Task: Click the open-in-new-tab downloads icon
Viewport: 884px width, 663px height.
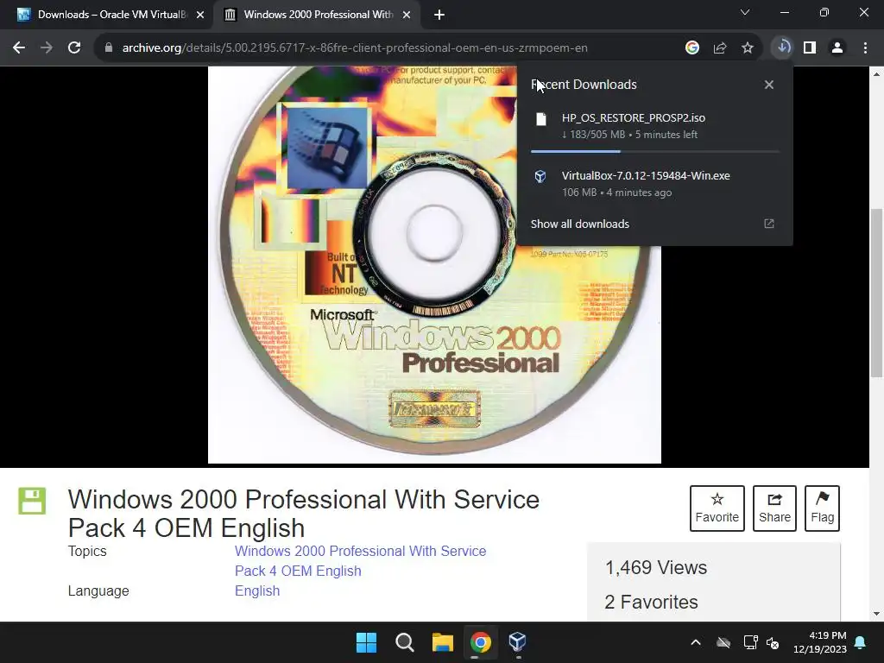Action: click(769, 224)
